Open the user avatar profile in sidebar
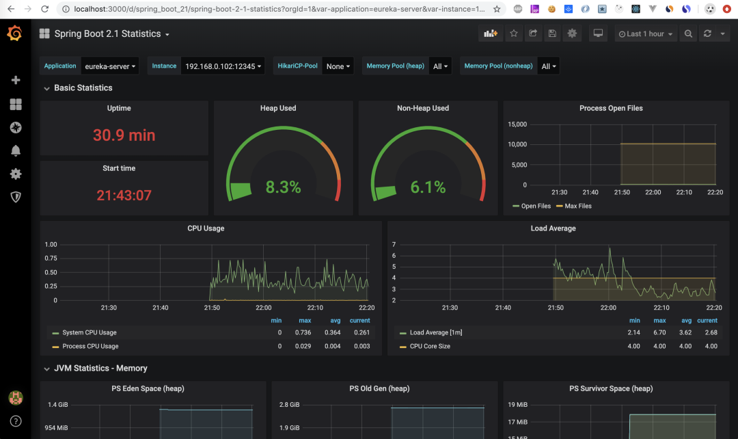Viewport: 738px width, 439px height. click(x=16, y=398)
